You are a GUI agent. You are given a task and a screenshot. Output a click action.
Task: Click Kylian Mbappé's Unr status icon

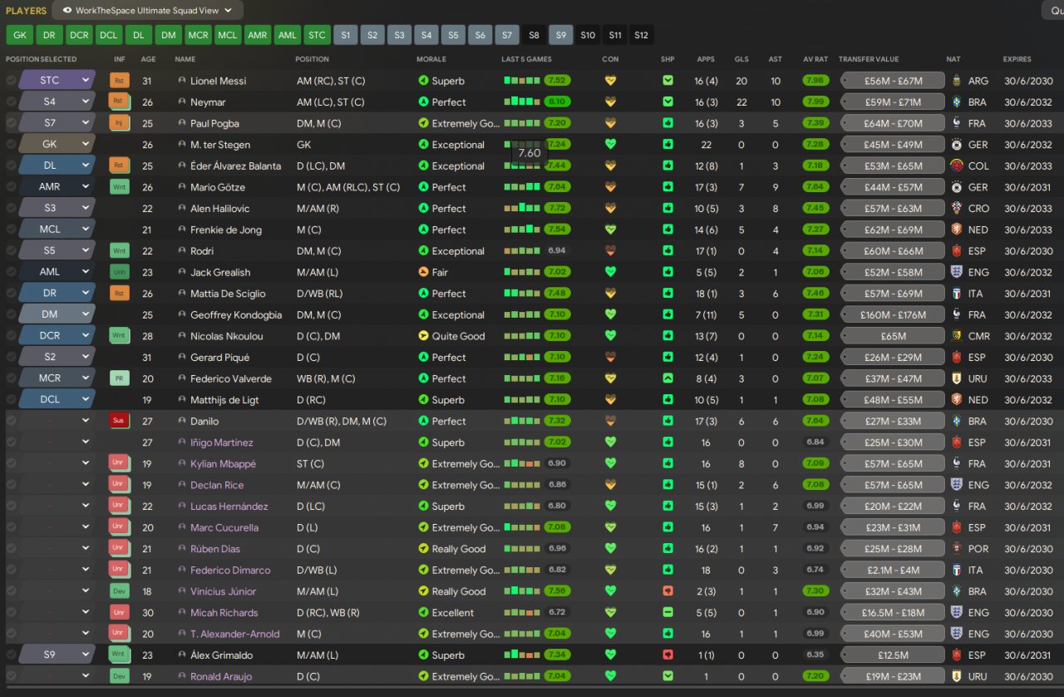click(120, 463)
